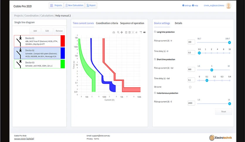The image size is (245, 142).
Task: Toggle Long time protection checkbox
Action: click(x=155, y=32)
